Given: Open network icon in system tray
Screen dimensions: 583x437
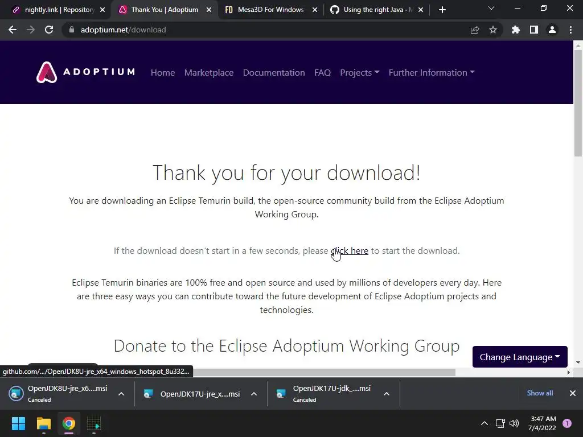Looking at the screenshot, I should click(x=500, y=423).
